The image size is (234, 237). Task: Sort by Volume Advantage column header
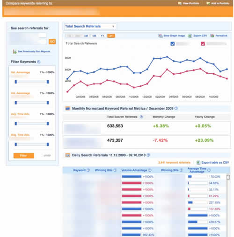point(134,170)
